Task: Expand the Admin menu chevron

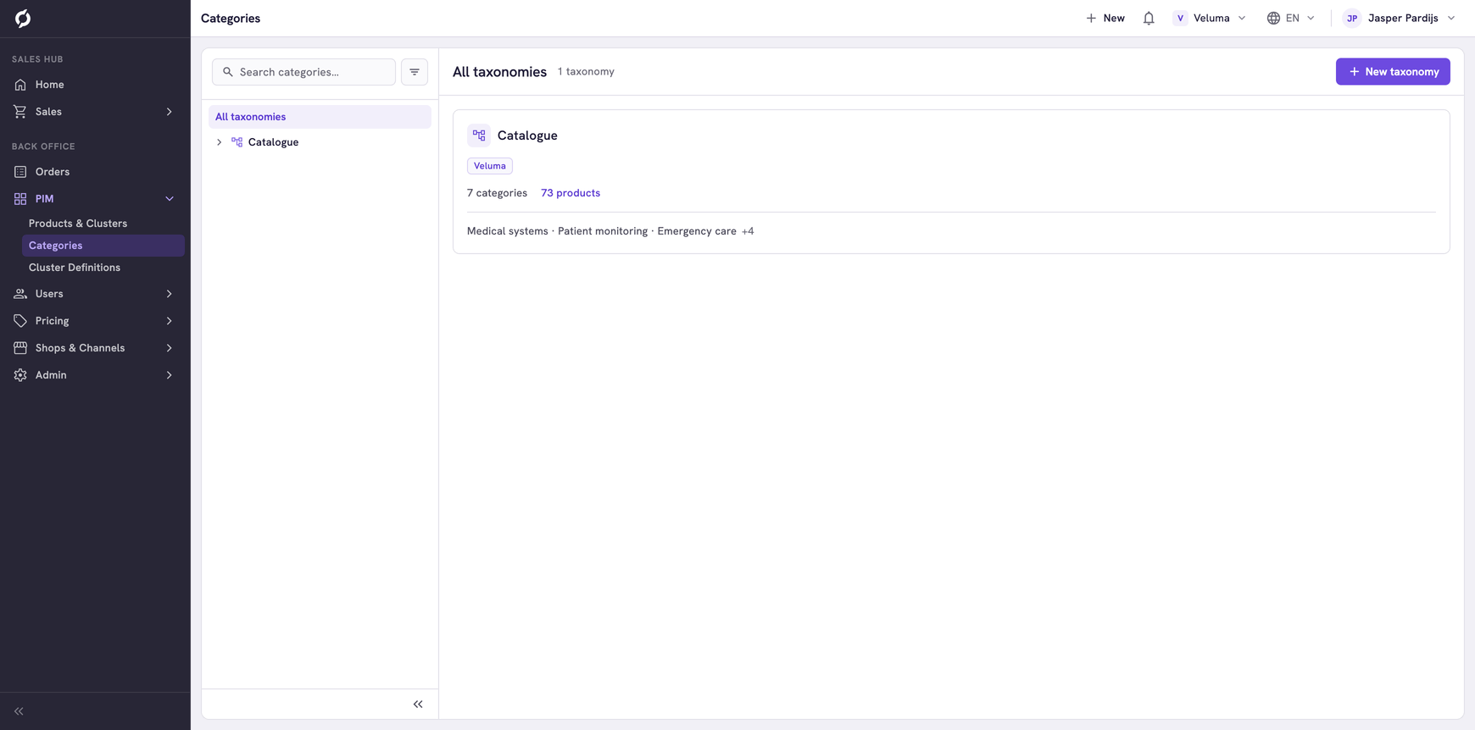Action: (170, 375)
